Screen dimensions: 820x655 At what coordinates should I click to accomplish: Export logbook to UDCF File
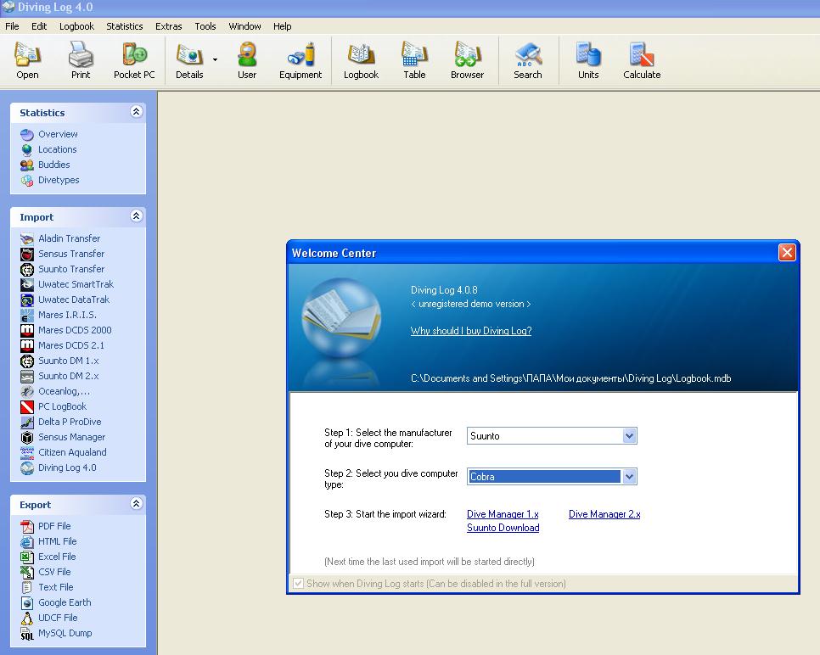coord(49,618)
